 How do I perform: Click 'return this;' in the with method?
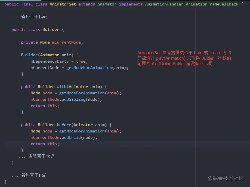(45, 106)
